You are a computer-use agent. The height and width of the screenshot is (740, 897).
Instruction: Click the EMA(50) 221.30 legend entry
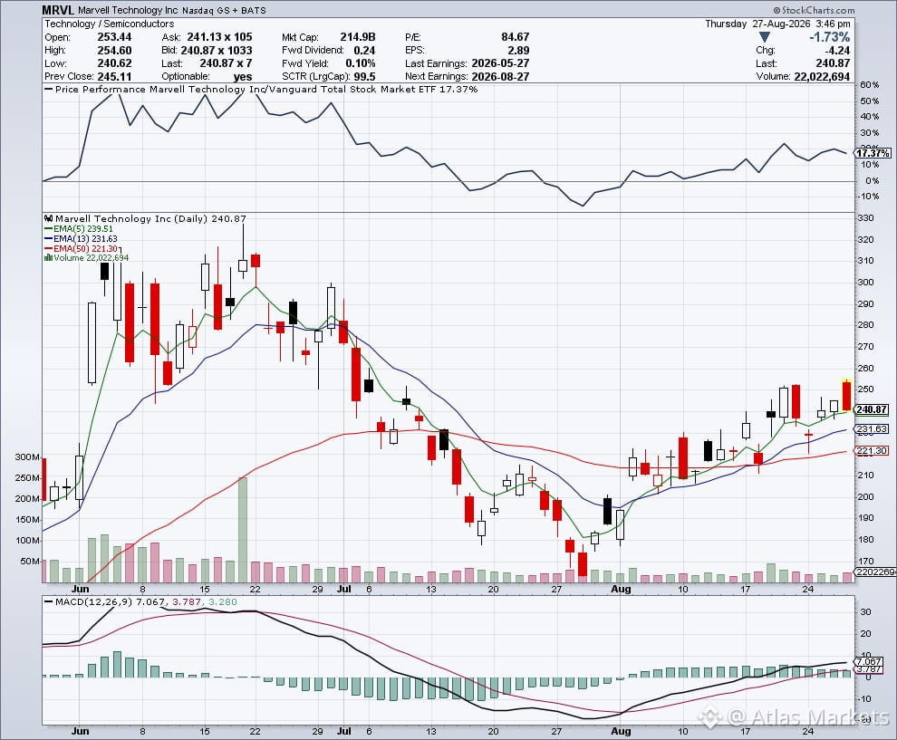(81, 249)
